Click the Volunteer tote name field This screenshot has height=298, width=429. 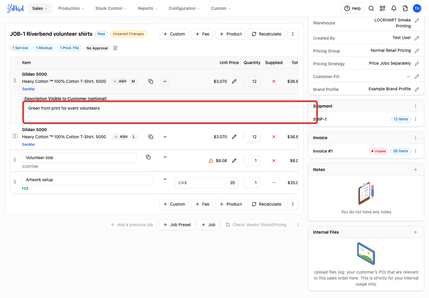[79, 158]
